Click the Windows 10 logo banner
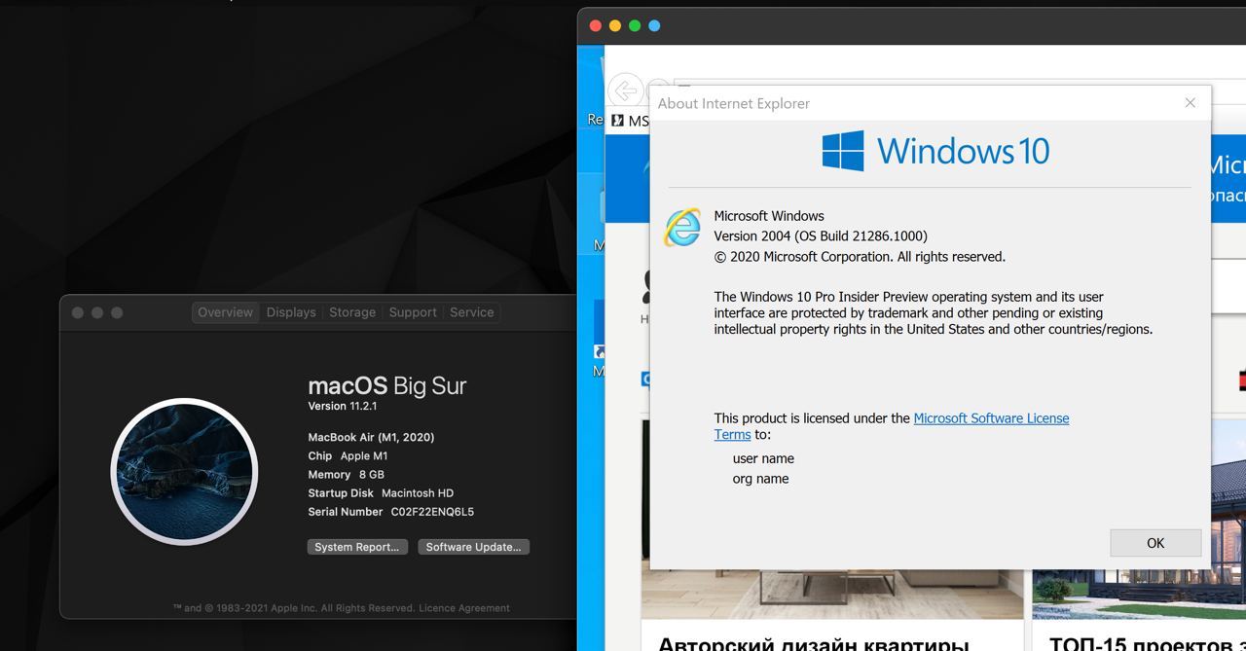The height and width of the screenshot is (651, 1246). pos(935,151)
